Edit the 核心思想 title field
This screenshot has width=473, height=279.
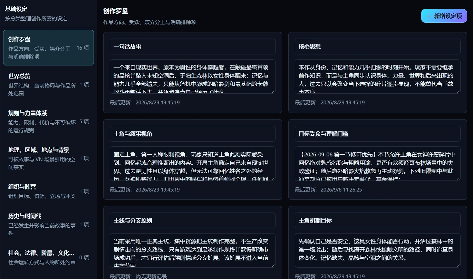click(378, 46)
